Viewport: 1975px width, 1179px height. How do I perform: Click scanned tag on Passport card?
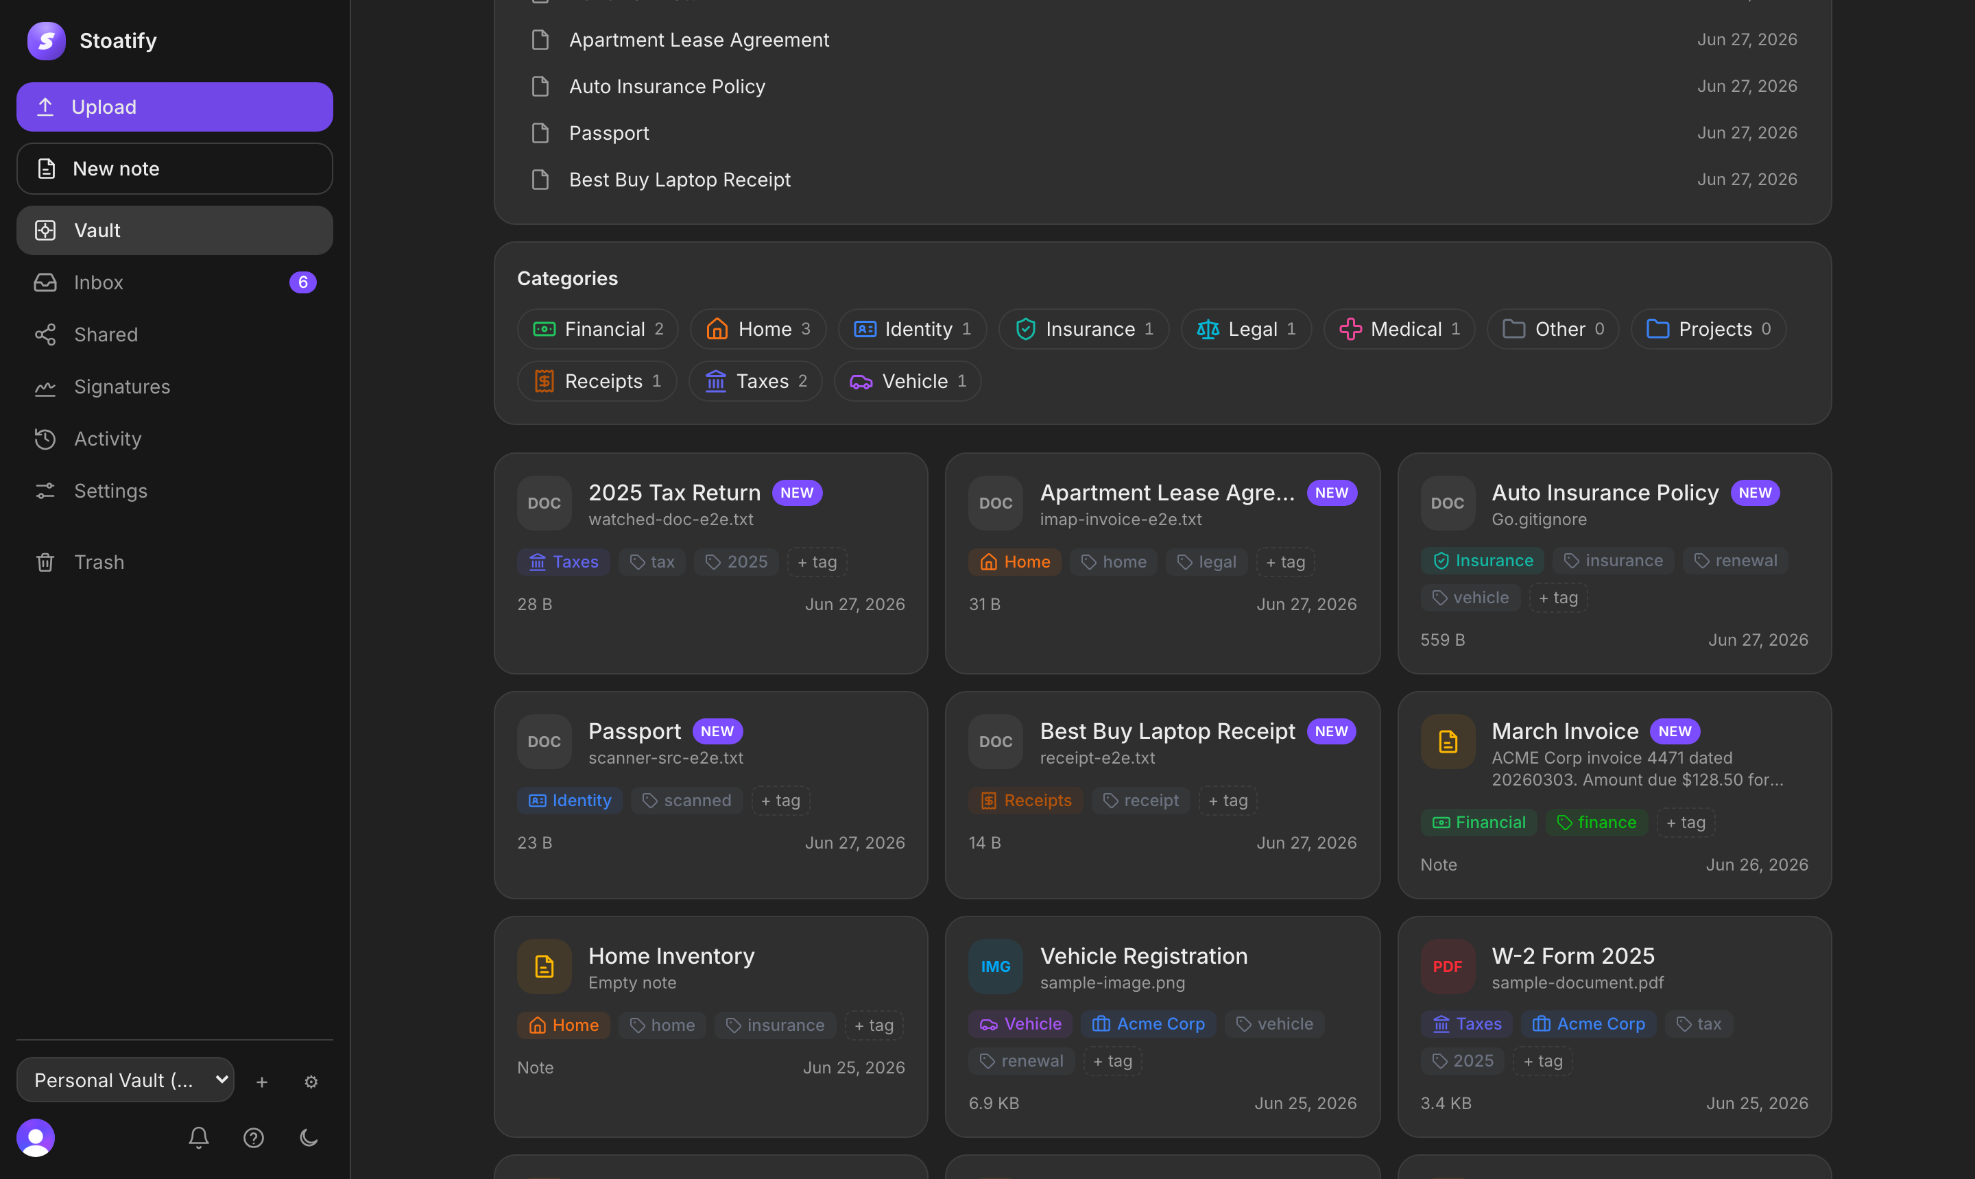click(x=686, y=800)
